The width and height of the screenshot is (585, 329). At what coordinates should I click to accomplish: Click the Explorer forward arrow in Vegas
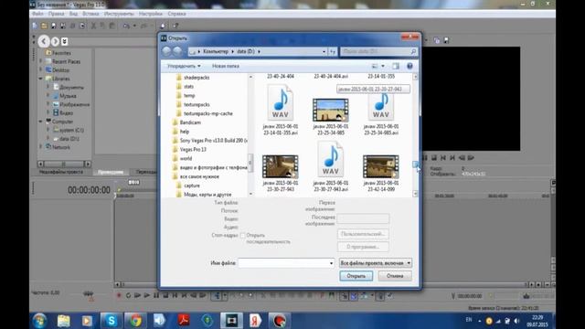[55, 41]
